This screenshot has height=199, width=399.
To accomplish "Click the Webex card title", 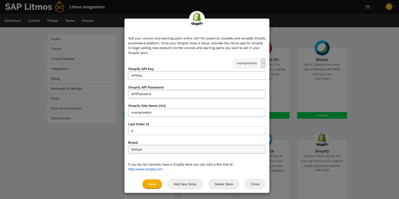I will [x=322, y=60].
